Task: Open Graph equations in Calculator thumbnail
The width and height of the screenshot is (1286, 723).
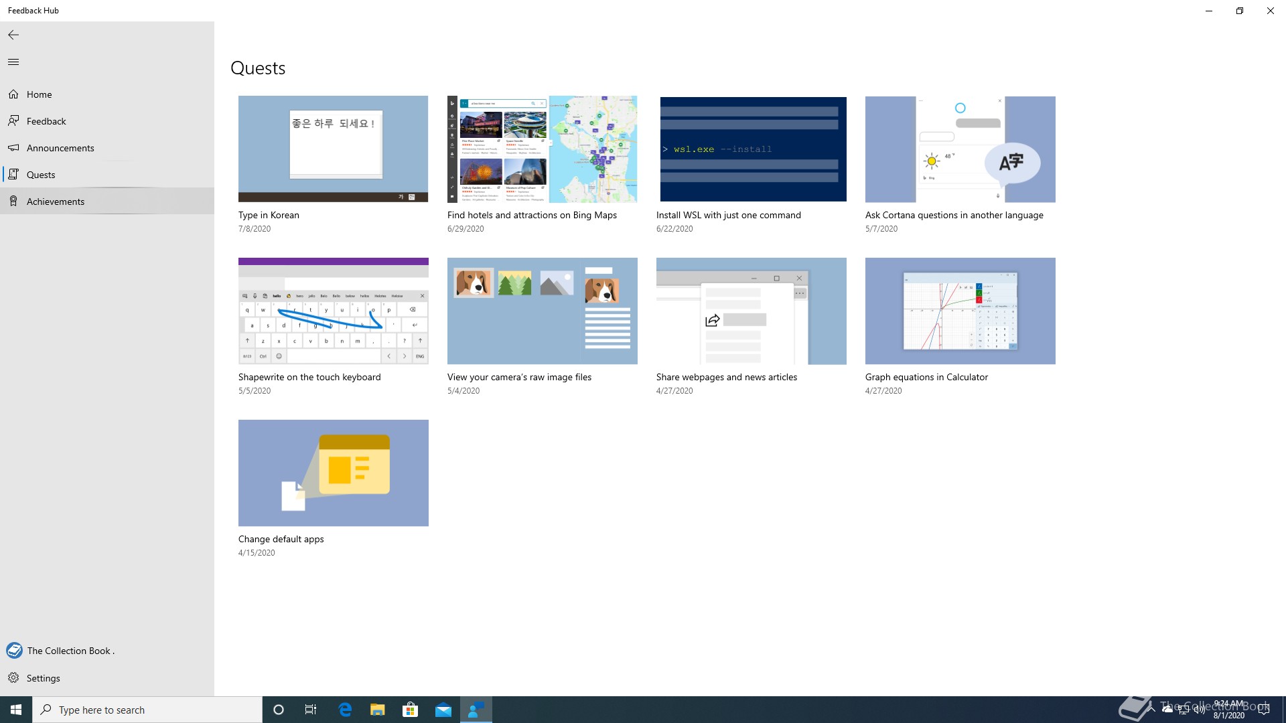Action: click(x=960, y=311)
